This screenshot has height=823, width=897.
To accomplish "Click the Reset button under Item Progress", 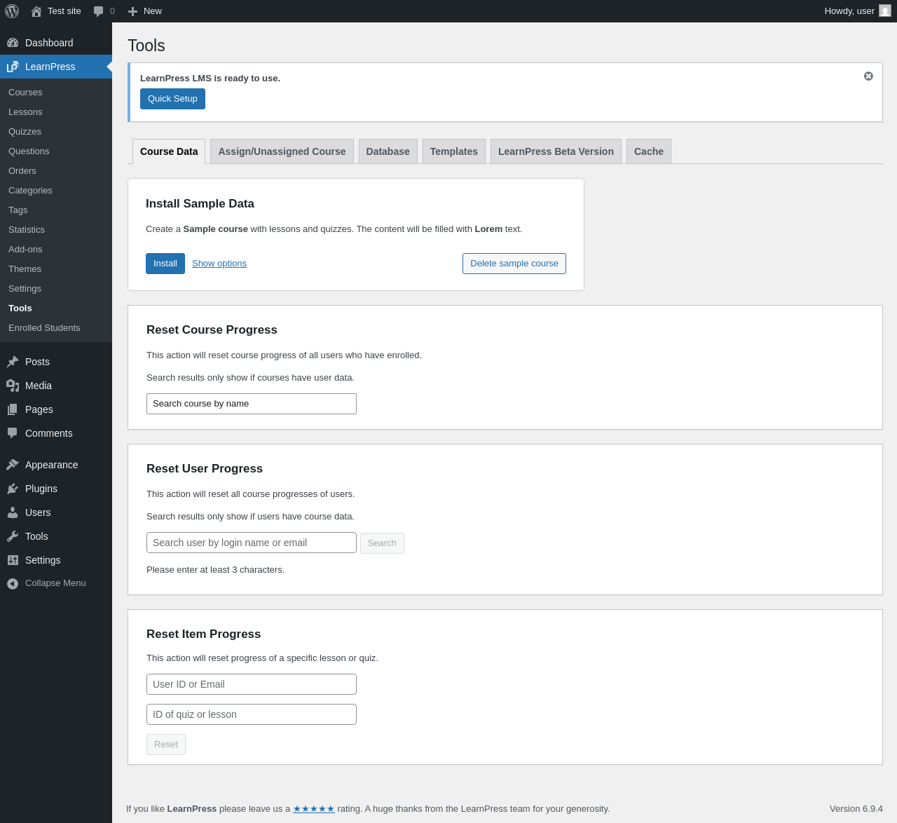I will click(x=166, y=744).
